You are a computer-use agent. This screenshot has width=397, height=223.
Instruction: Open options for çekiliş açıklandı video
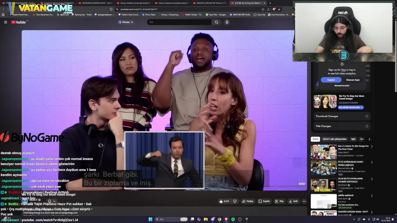click(372, 196)
